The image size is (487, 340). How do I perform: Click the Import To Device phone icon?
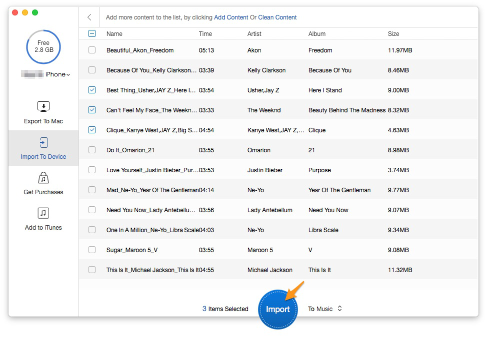pyautogui.click(x=43, y=142)
